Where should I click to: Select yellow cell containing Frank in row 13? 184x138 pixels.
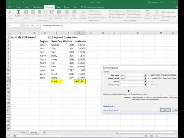(x=57, y=81)
